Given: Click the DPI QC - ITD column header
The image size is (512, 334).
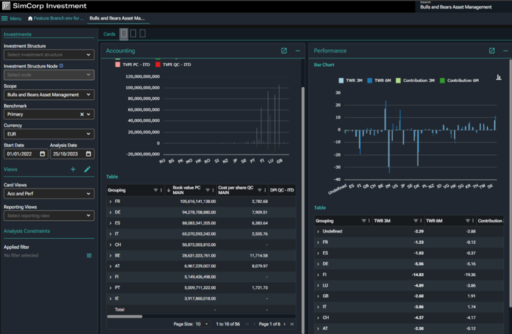Looking at the screenshot, I should click(x=282, y=190).
